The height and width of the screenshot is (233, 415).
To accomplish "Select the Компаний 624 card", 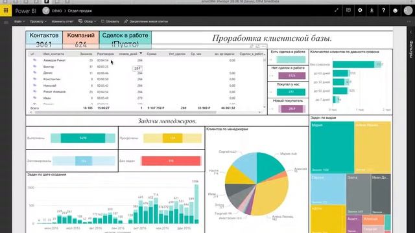I will tap(80, 40).
